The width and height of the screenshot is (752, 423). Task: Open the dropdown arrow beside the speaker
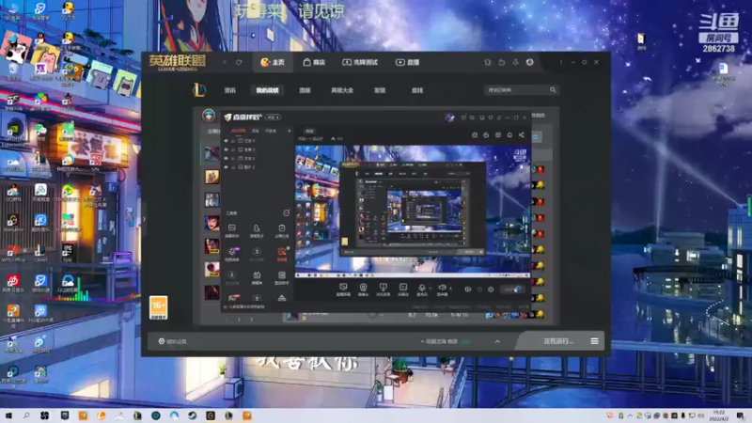pyautogui.click(x=450, y=288)
